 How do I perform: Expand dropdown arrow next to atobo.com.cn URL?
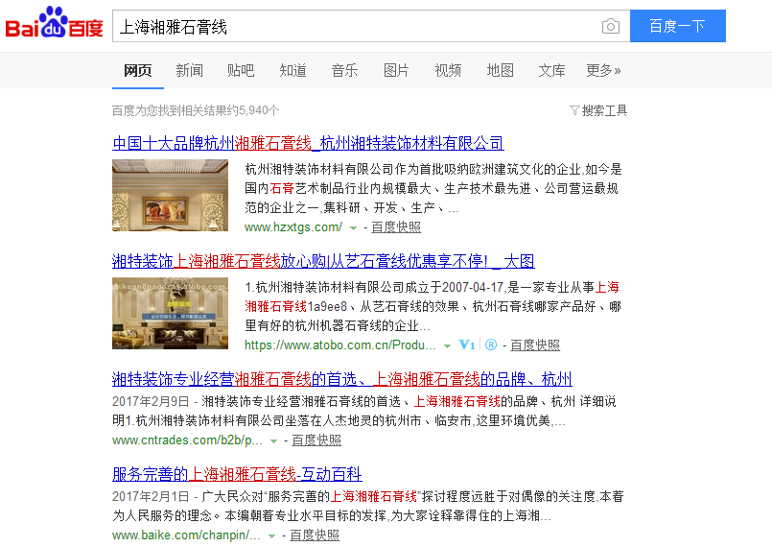point(447,345)
